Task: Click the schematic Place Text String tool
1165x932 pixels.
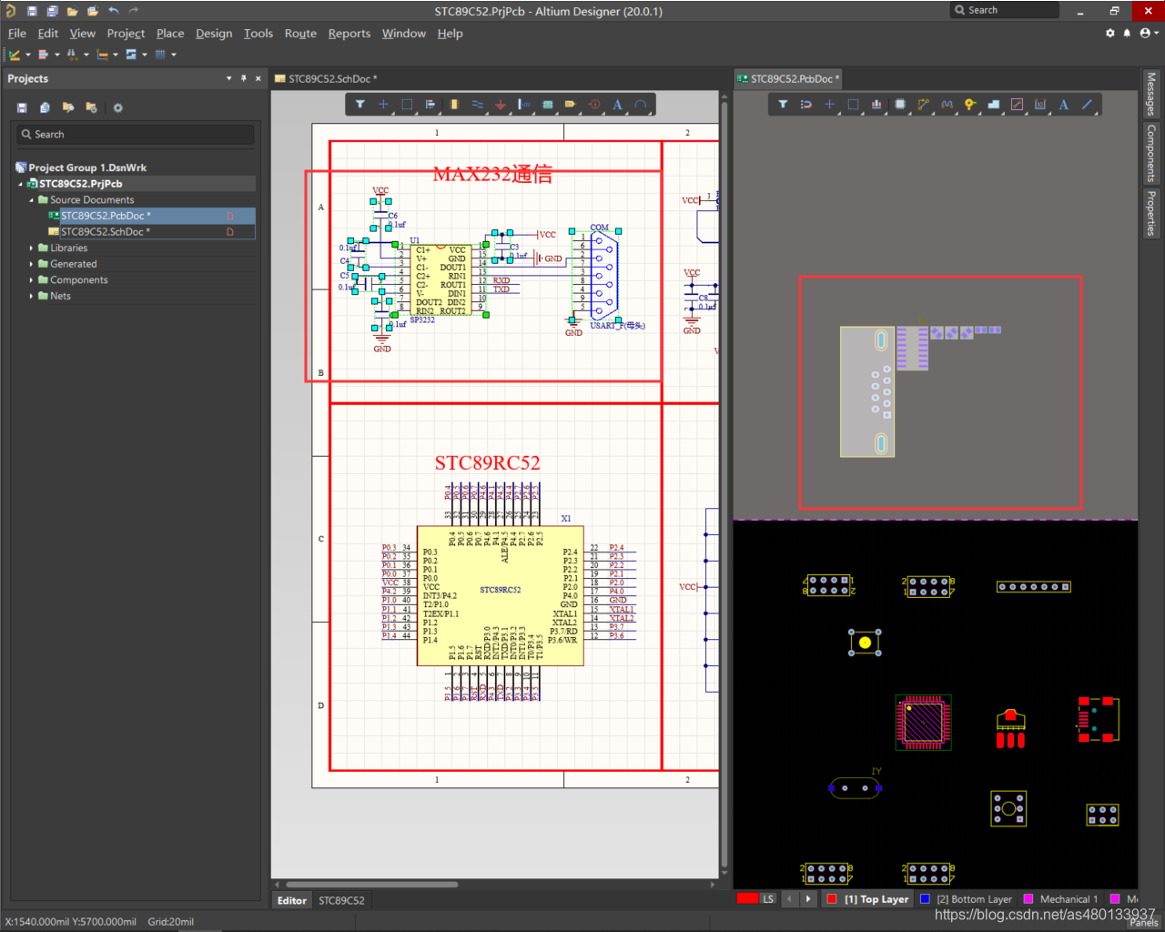Action: pos(617,105)
